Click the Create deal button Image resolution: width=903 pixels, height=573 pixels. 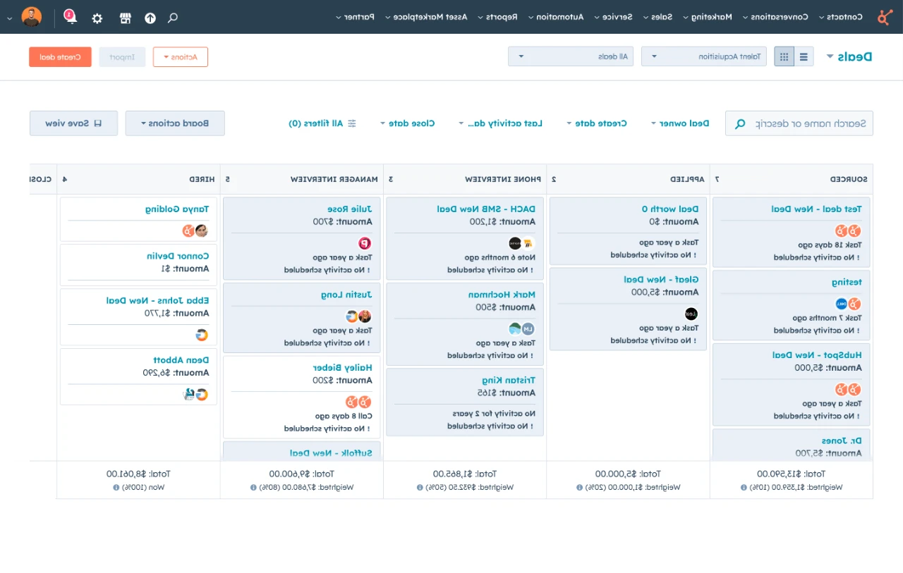(60, 57)
